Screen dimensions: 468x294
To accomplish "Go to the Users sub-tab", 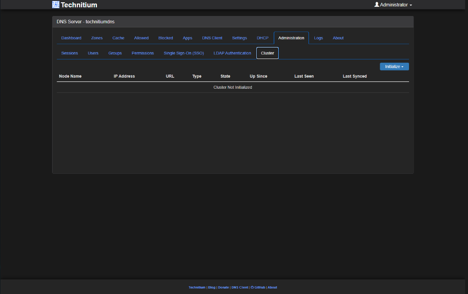I will [x=93, y=53].
